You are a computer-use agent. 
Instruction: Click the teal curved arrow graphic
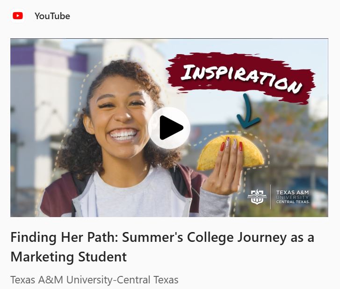click(x=247, y=111)
